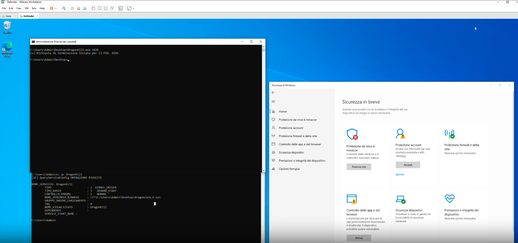Maximize the Prompt dei comandi window
This screenshot has width=518, height=243.
pos(251,42)
